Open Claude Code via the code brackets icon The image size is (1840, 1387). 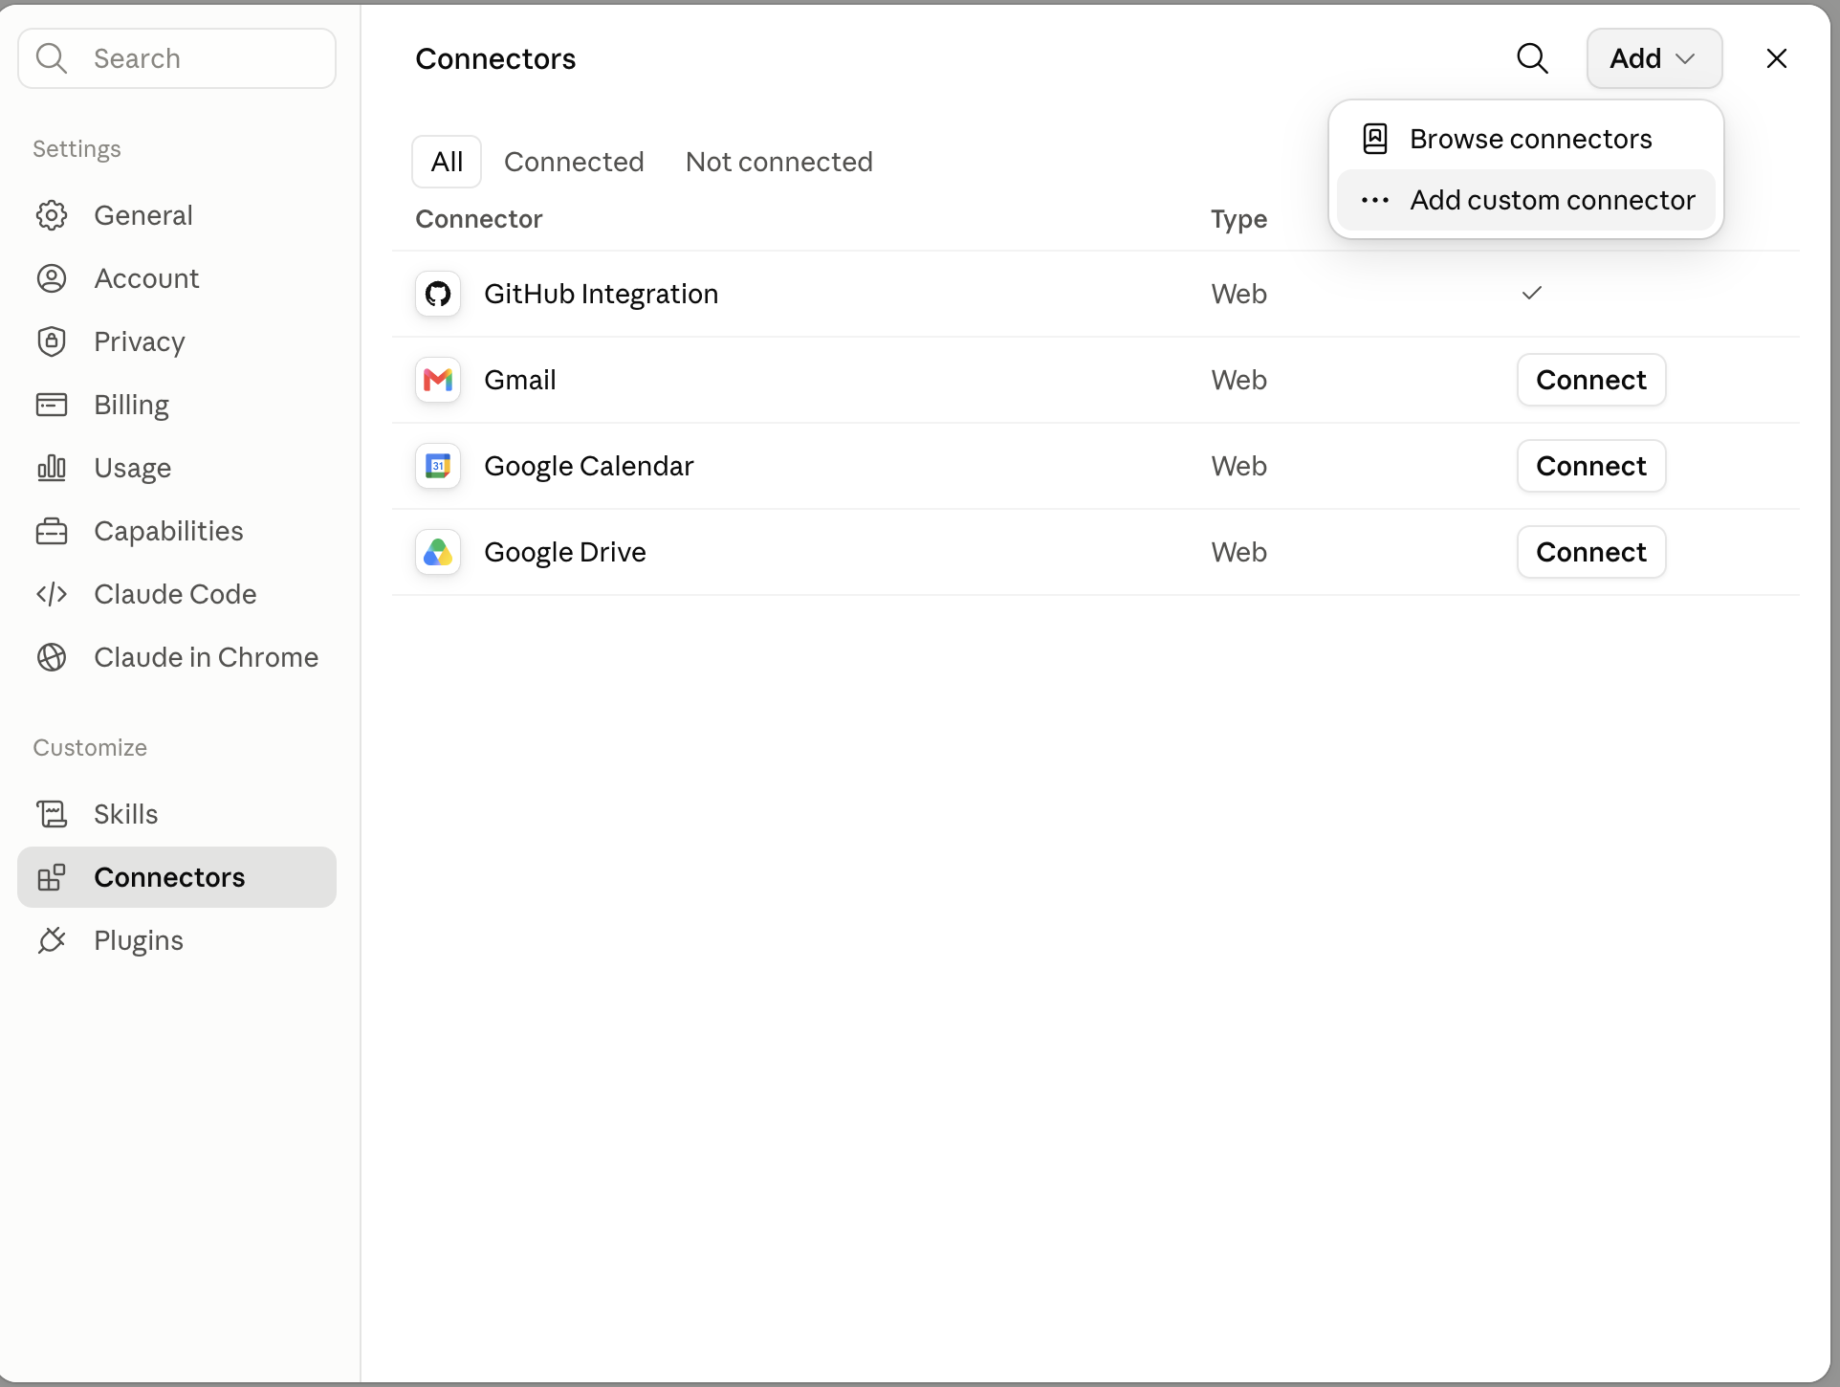click(52, 594)
